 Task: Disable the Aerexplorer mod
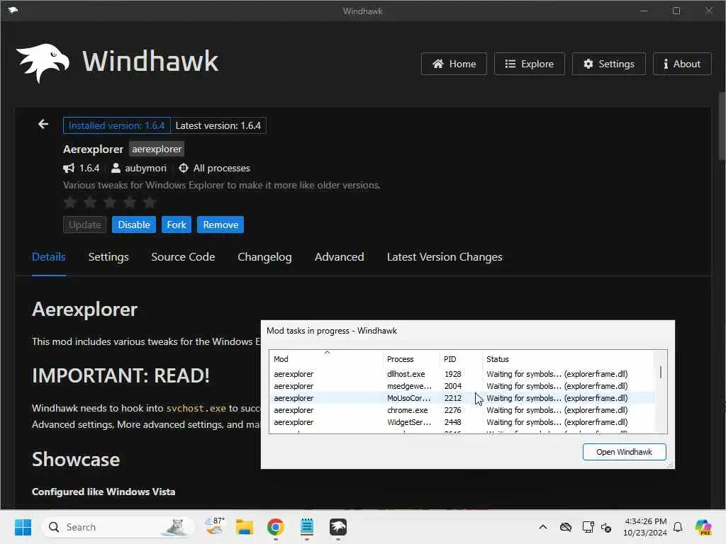(134, 225)
